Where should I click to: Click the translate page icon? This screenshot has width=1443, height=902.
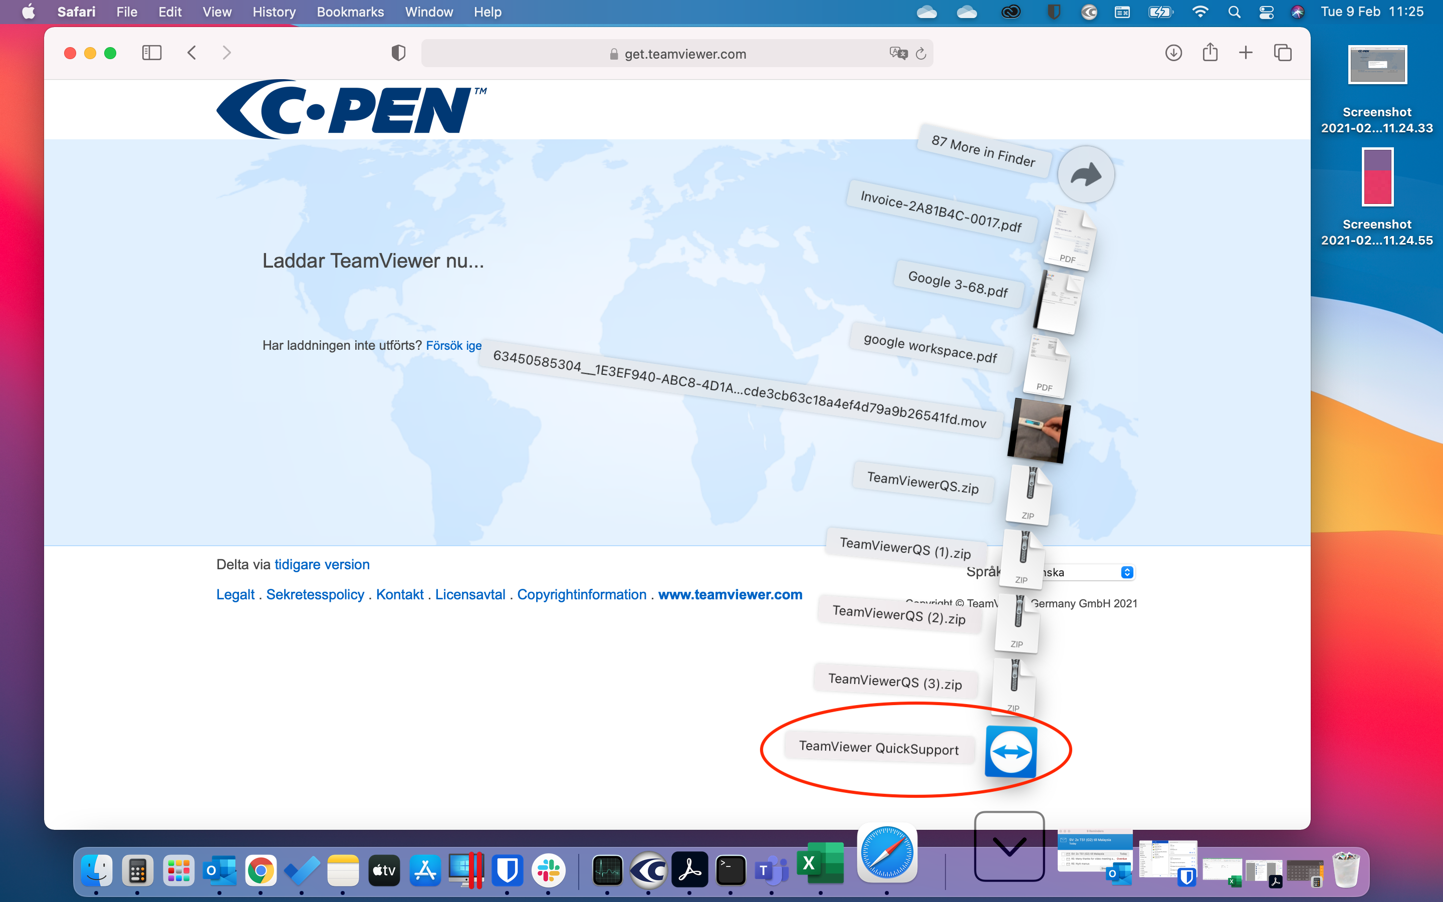pyautogui.click(x=897, y=53)
